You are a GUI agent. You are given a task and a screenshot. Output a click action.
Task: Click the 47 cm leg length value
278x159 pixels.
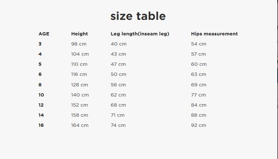click(118, 64)
